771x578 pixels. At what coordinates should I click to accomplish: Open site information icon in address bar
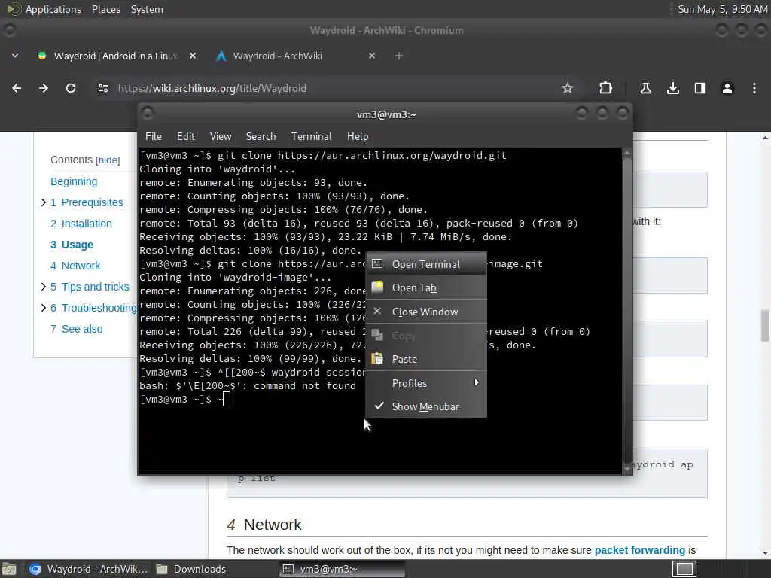click(102, 88)
